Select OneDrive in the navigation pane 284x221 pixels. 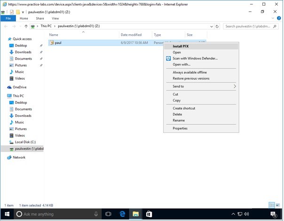(19, 87)
